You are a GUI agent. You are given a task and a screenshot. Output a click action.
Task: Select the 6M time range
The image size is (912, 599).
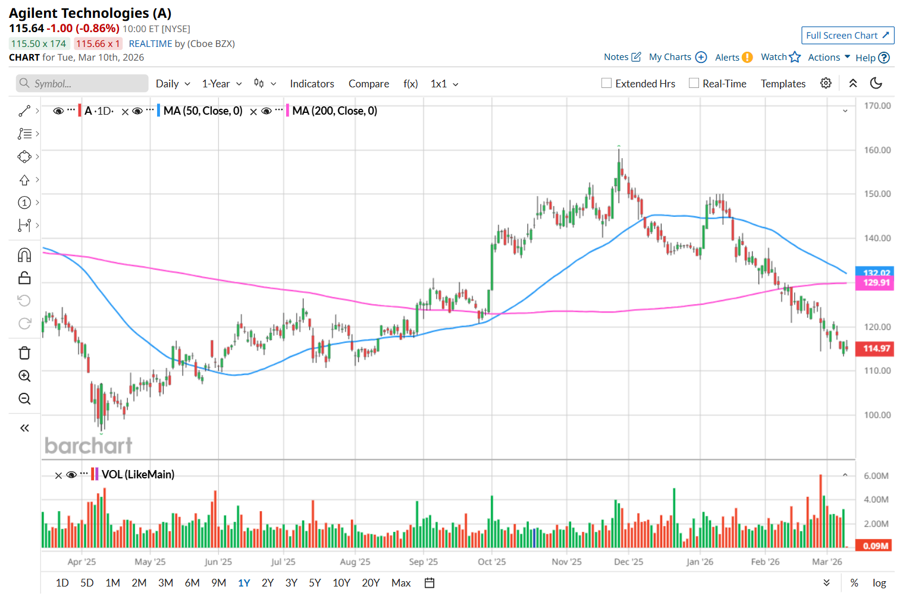click(192, 583)
